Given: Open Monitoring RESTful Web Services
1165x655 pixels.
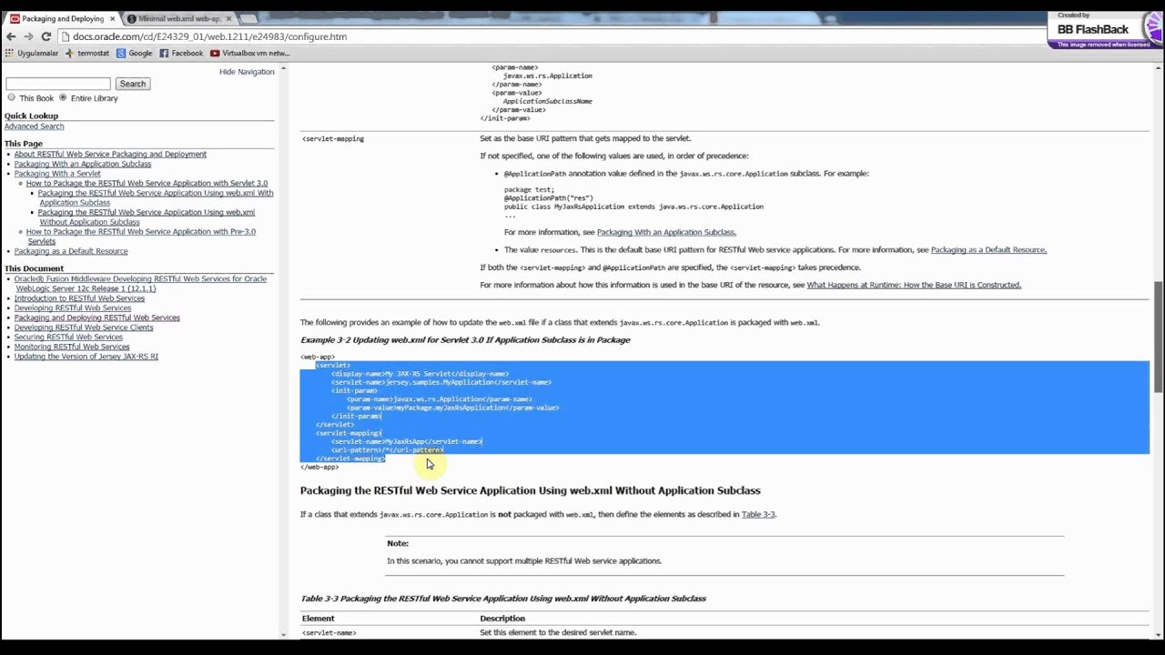Looking at the screenshot, I should (x=72, y=347).
